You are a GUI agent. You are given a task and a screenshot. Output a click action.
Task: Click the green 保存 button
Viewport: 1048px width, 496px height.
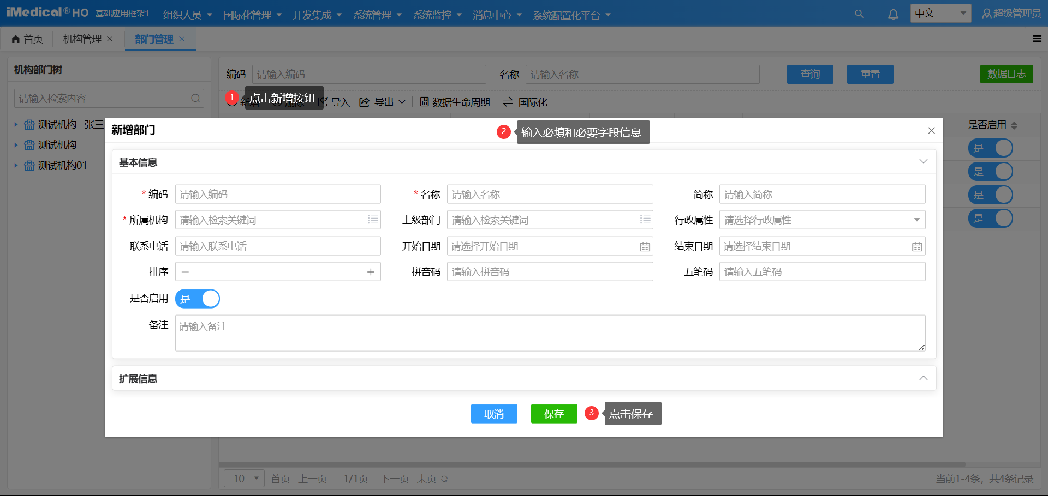coord(554,414)
